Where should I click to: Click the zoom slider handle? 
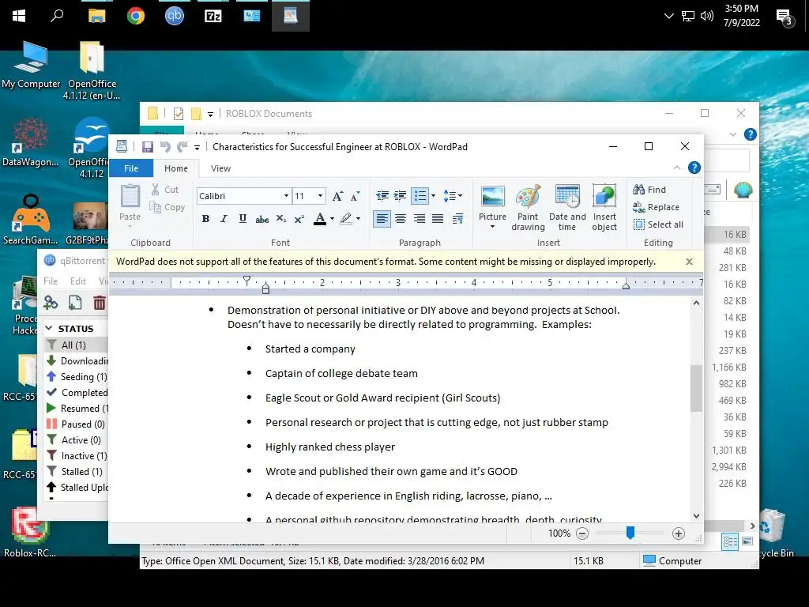click(x=630, y=533)
